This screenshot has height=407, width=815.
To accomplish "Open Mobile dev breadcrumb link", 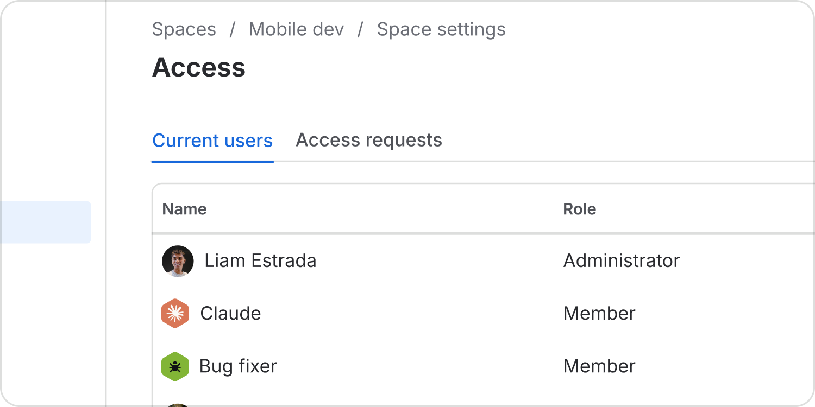I will [296, 29].
